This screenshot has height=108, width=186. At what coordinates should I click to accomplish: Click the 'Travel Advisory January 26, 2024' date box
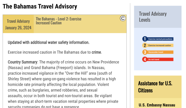18,24
